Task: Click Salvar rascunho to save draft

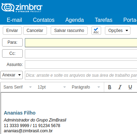Action: coord(69,31)
